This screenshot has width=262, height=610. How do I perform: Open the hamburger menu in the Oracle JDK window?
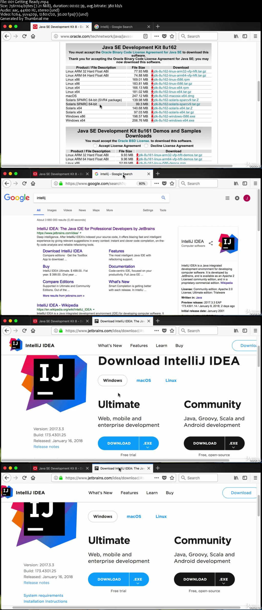click(255, 36)
